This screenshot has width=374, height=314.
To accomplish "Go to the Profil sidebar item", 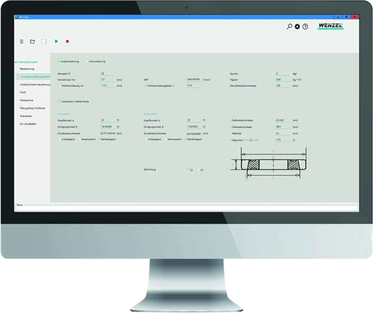I will [x=23, y=92].
